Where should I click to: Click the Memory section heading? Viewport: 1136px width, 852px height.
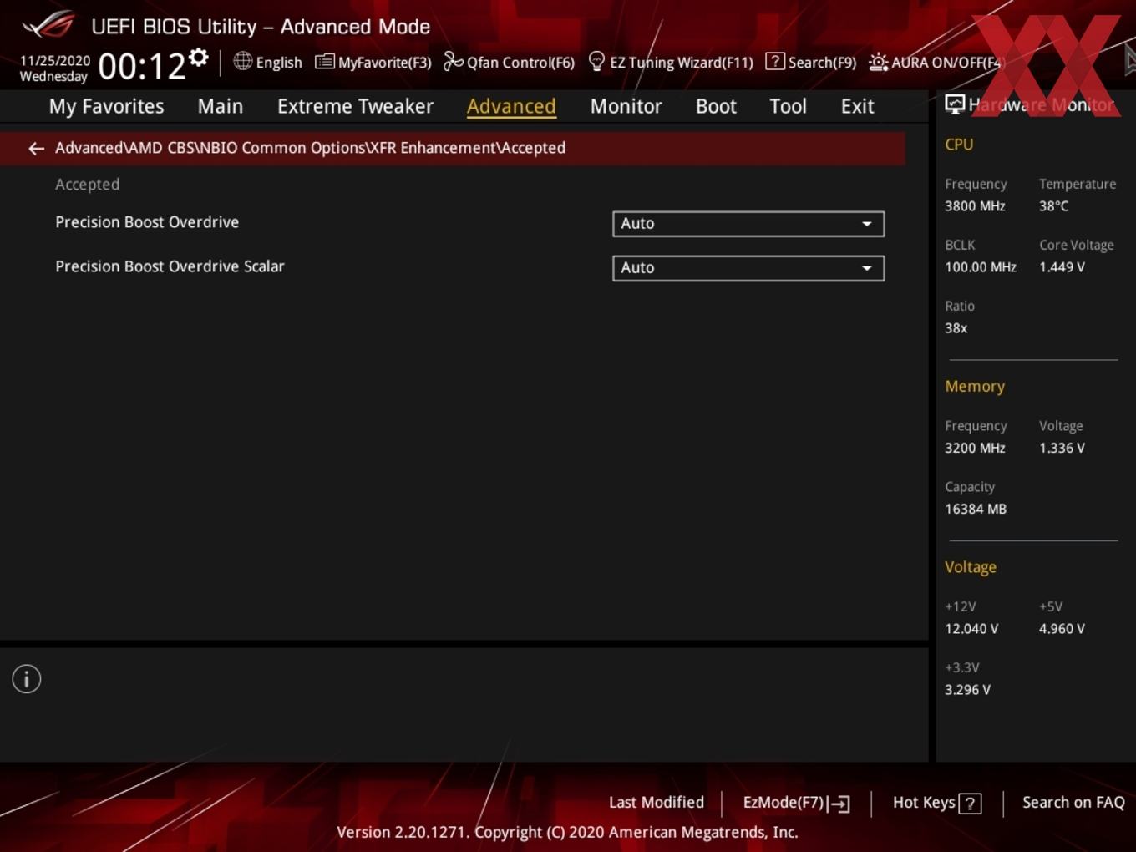point(975,387)
